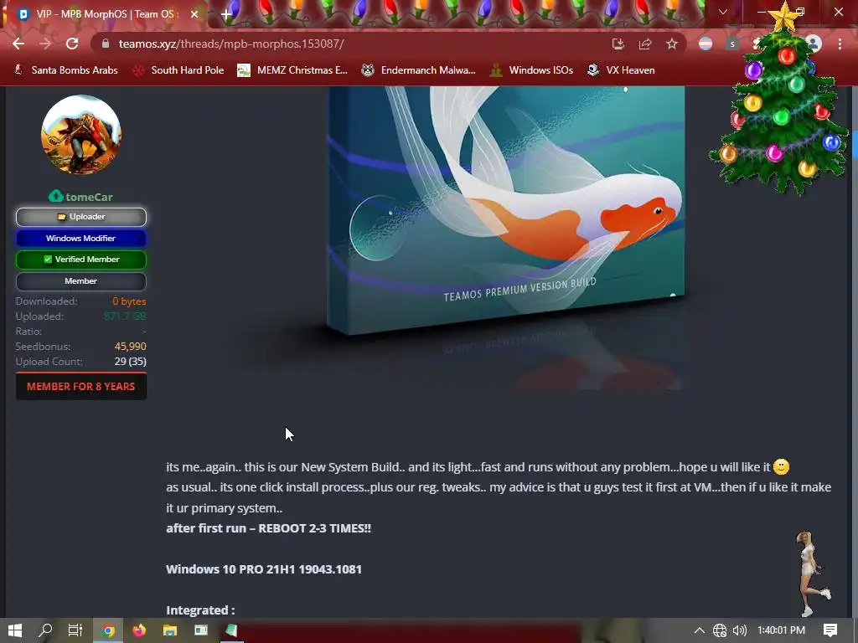Click the padlock site info icon
Viewport: 858px width, 643px height.
106,44
